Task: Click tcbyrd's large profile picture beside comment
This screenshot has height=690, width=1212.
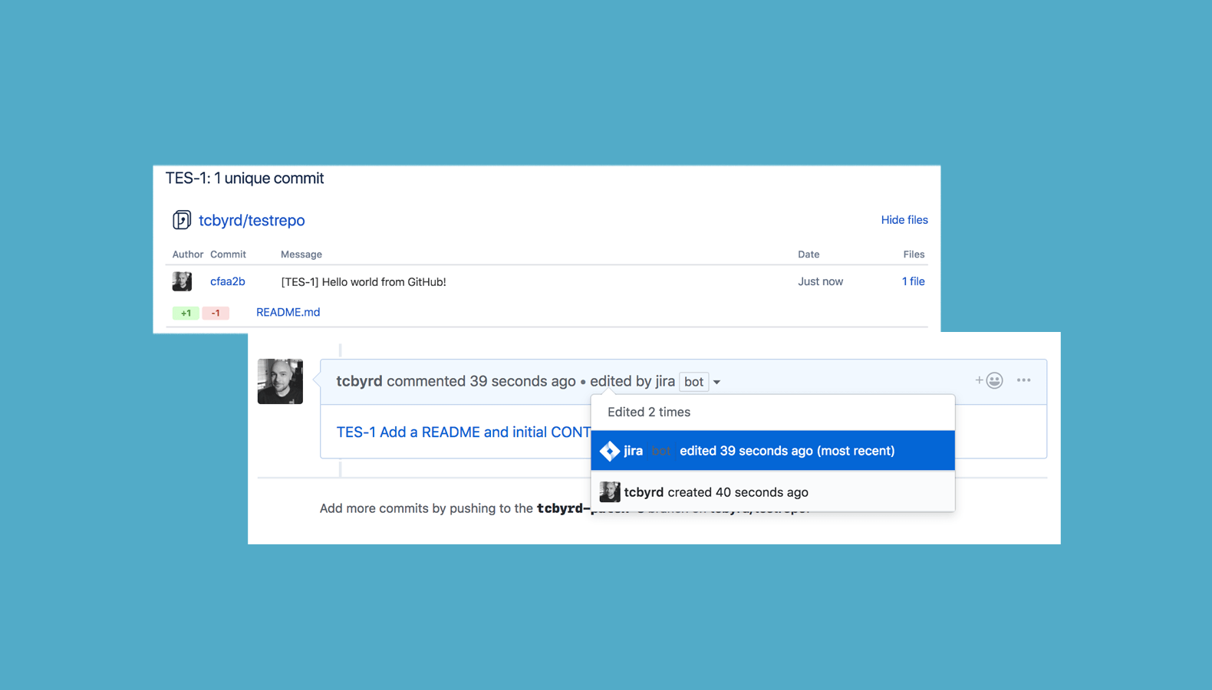Action: pos(280,381)
